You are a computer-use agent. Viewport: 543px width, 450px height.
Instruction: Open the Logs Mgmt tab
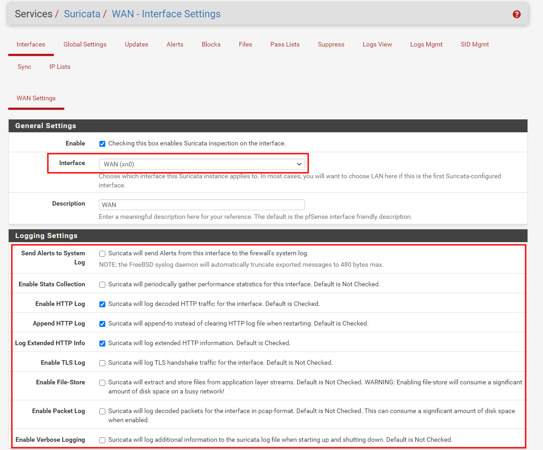click(x=426, y=44)
